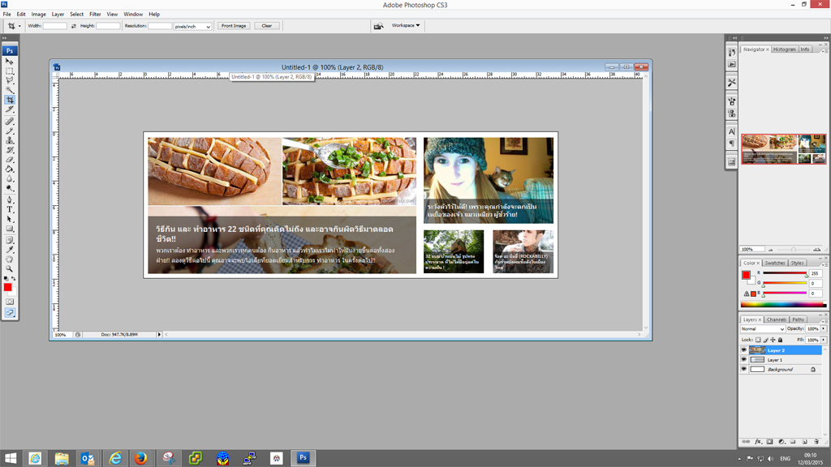Select the Type tool in toolbox
This screenshot has width=831, height=467.
click(10, 209)
